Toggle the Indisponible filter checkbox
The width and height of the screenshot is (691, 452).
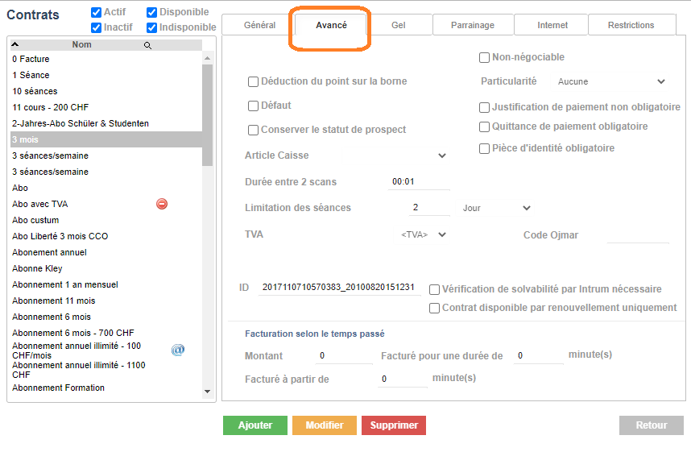152,27
